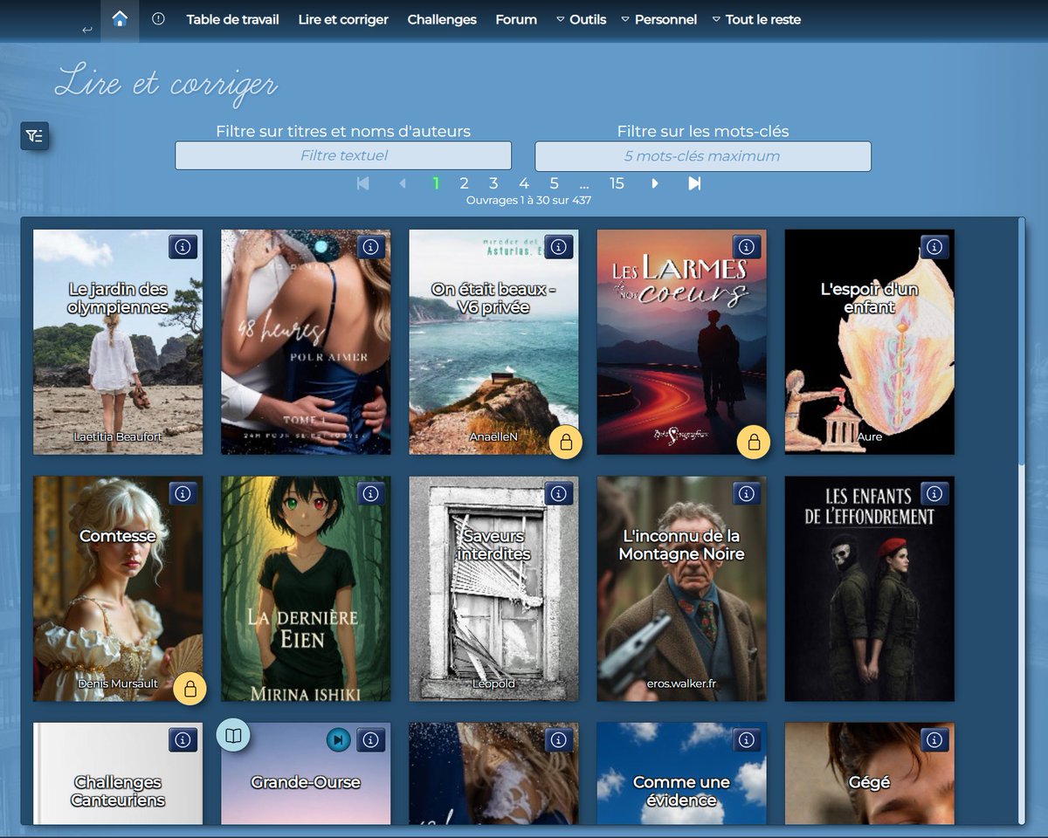This screenshot has height=838, width=1048.
Task: Show info for La dernière Eien
Action: 370,493
